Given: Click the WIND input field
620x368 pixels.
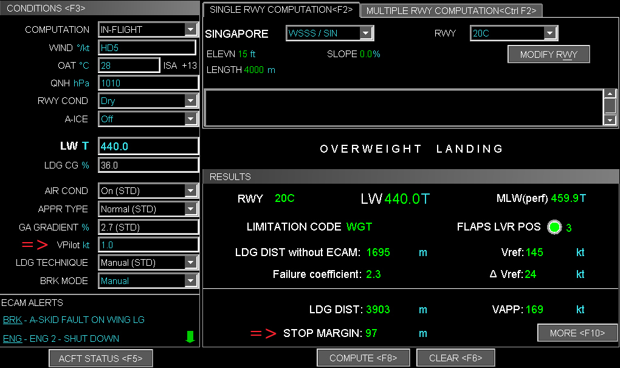Looking at the screenshot, I should (147, 47).
